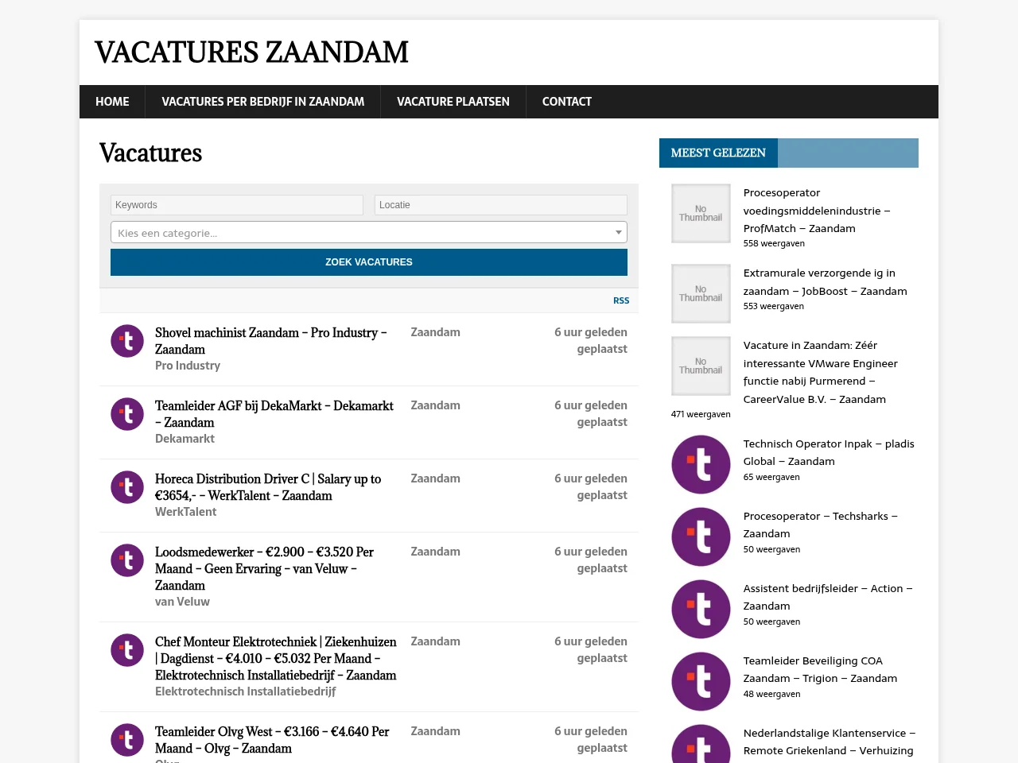Click the Vacatures Zaandam site title
1018x763 pixels.
click(251, 52)
